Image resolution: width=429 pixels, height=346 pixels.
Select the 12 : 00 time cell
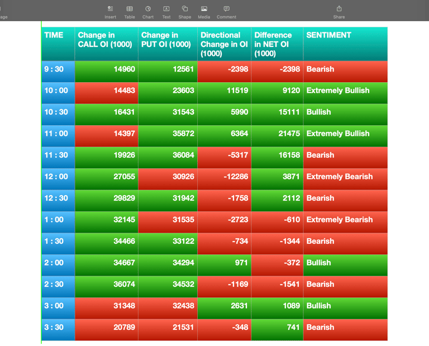58,179
